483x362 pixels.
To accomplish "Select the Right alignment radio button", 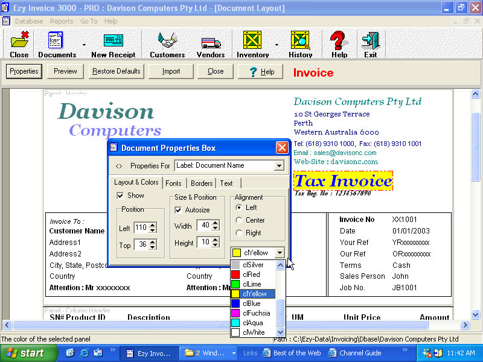I will [x=238, y=233].
